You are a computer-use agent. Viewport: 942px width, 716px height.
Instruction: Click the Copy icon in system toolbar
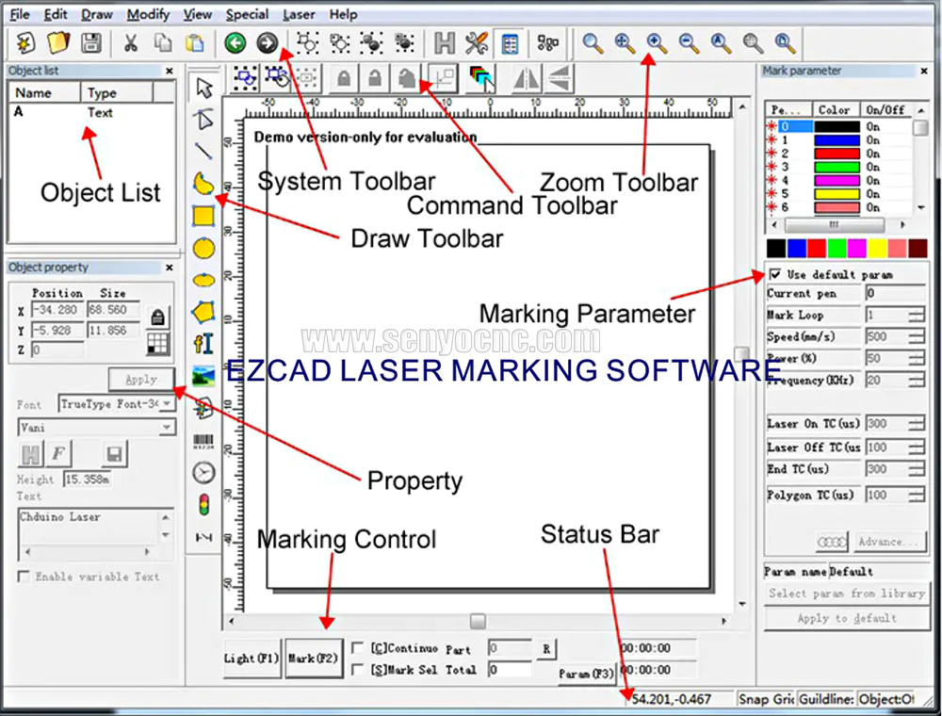162,42
